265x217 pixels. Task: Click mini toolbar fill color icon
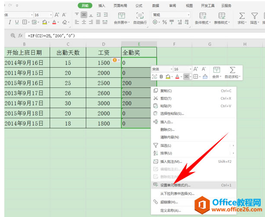tap(168, 77)
